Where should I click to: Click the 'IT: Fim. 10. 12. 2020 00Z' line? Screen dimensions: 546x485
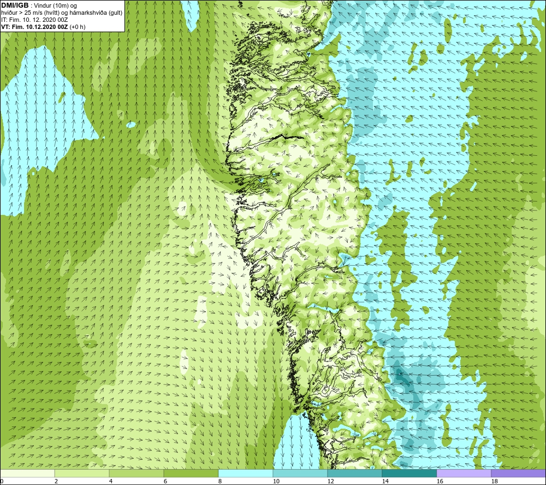(34, 20)
